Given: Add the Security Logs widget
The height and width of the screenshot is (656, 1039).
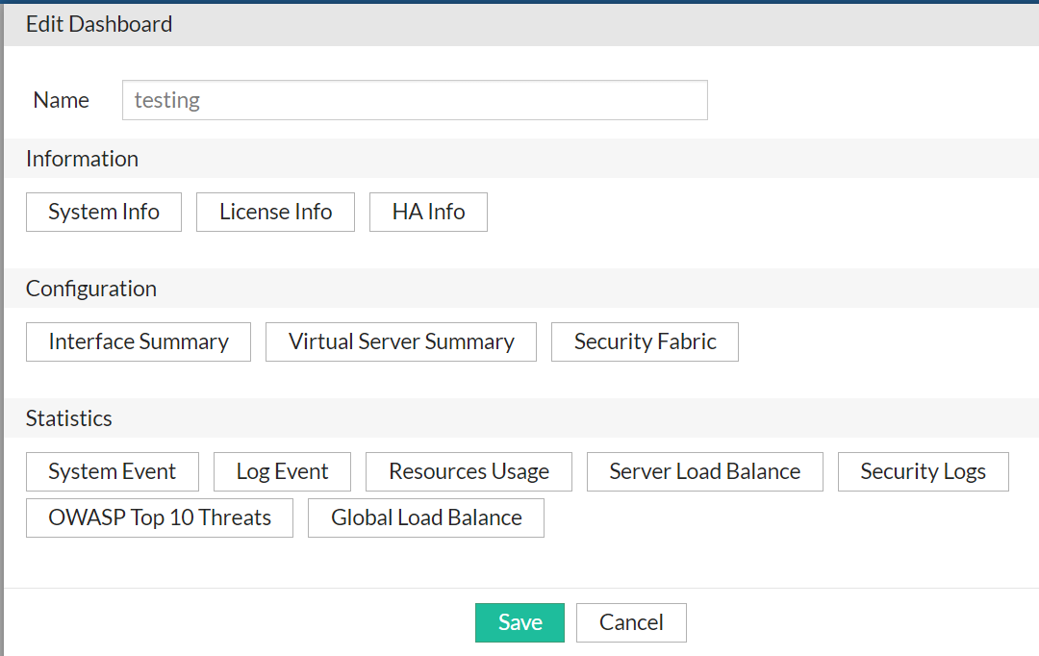Looking at the screenshot, I should (923, 471).
